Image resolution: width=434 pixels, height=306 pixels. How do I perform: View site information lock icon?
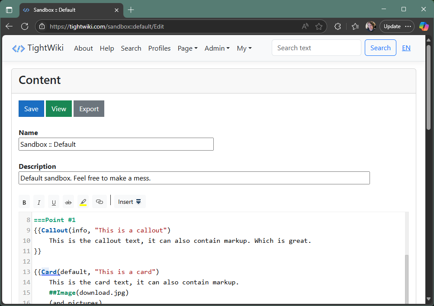click(x=42, y=26)
